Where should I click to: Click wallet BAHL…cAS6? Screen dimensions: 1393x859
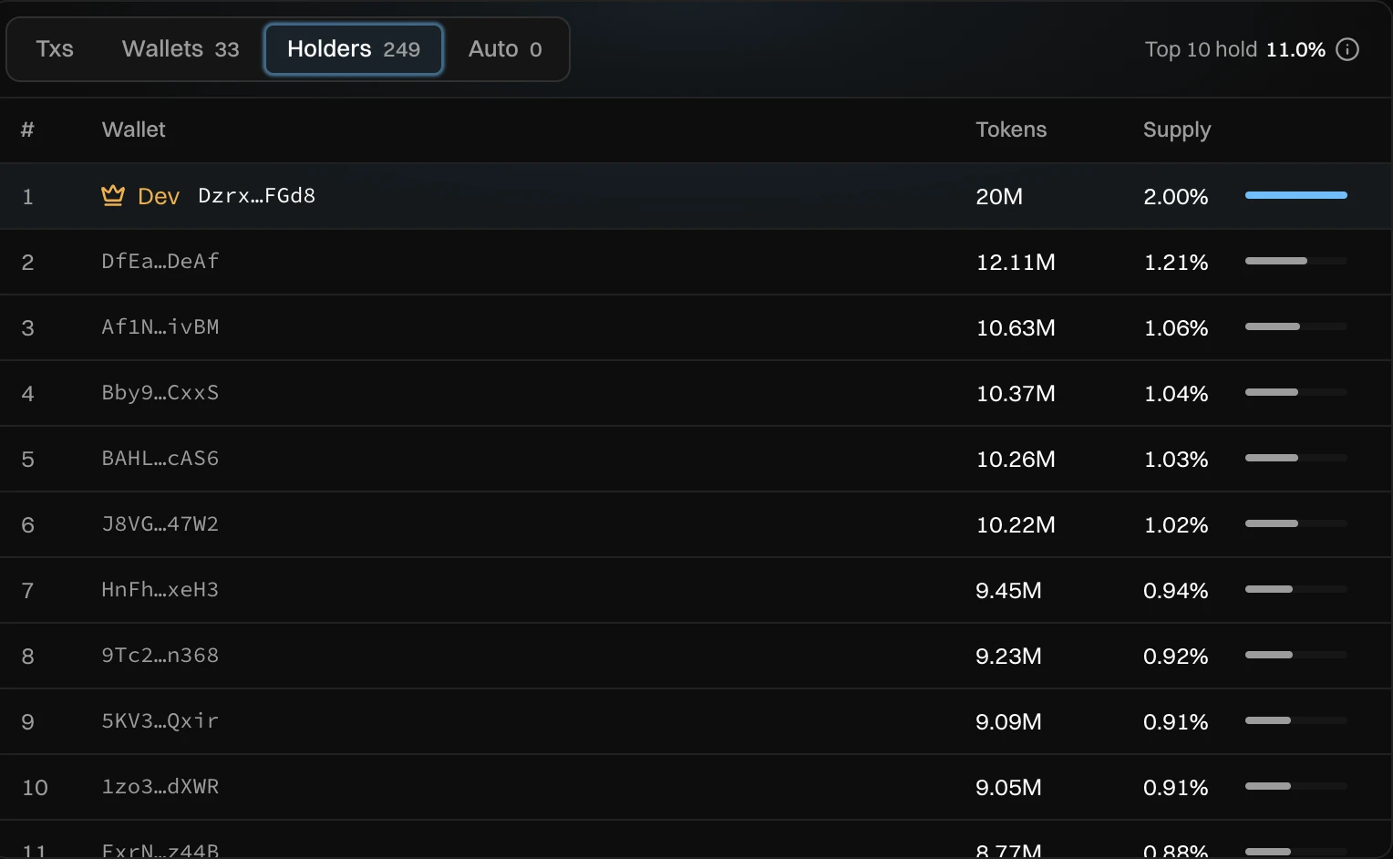point(160,459)
